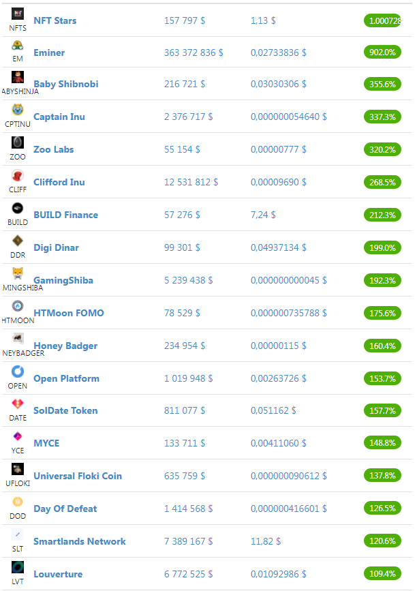This screenshot has width=417, height=591.
Task: Click the Open Platform blue ring icon
Action: (x=18, y=372)
